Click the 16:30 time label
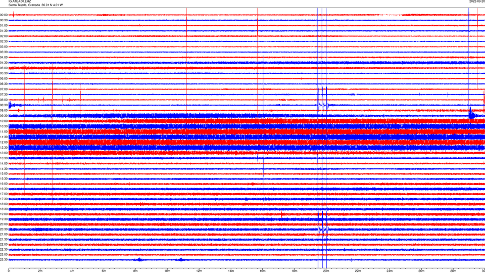Image resolution: width=485 pixels, height=273 pixels. pos(4,189)
